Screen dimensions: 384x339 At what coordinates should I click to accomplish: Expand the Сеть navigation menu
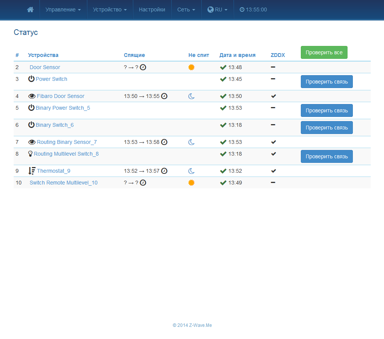186,9
